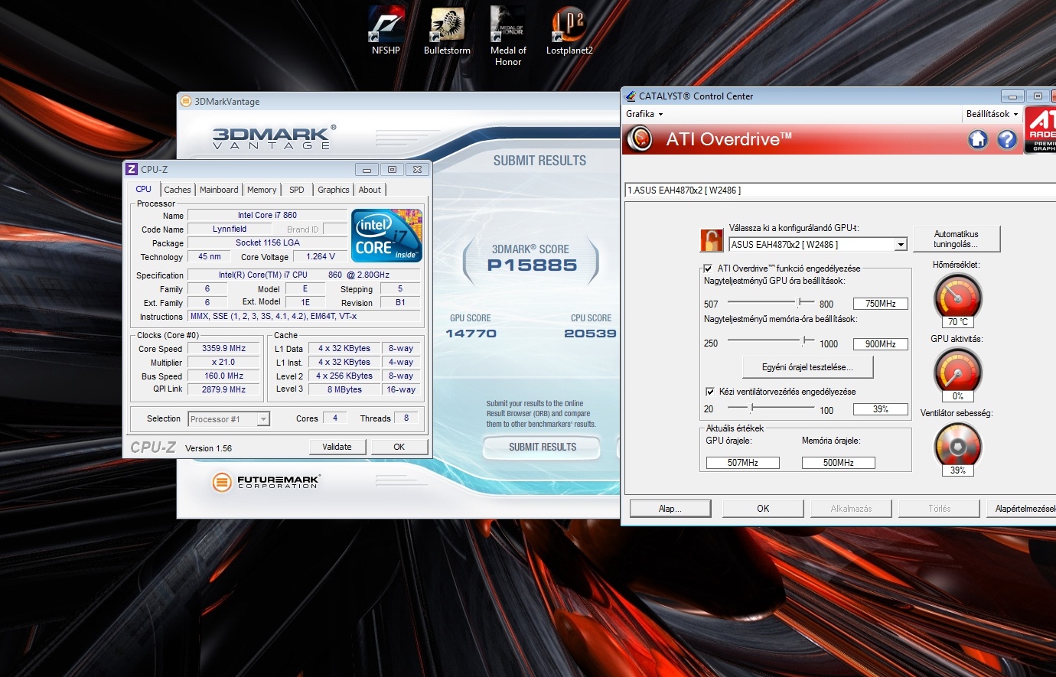
Task: Switch to the Caches tab
Action: coord(178,190)
